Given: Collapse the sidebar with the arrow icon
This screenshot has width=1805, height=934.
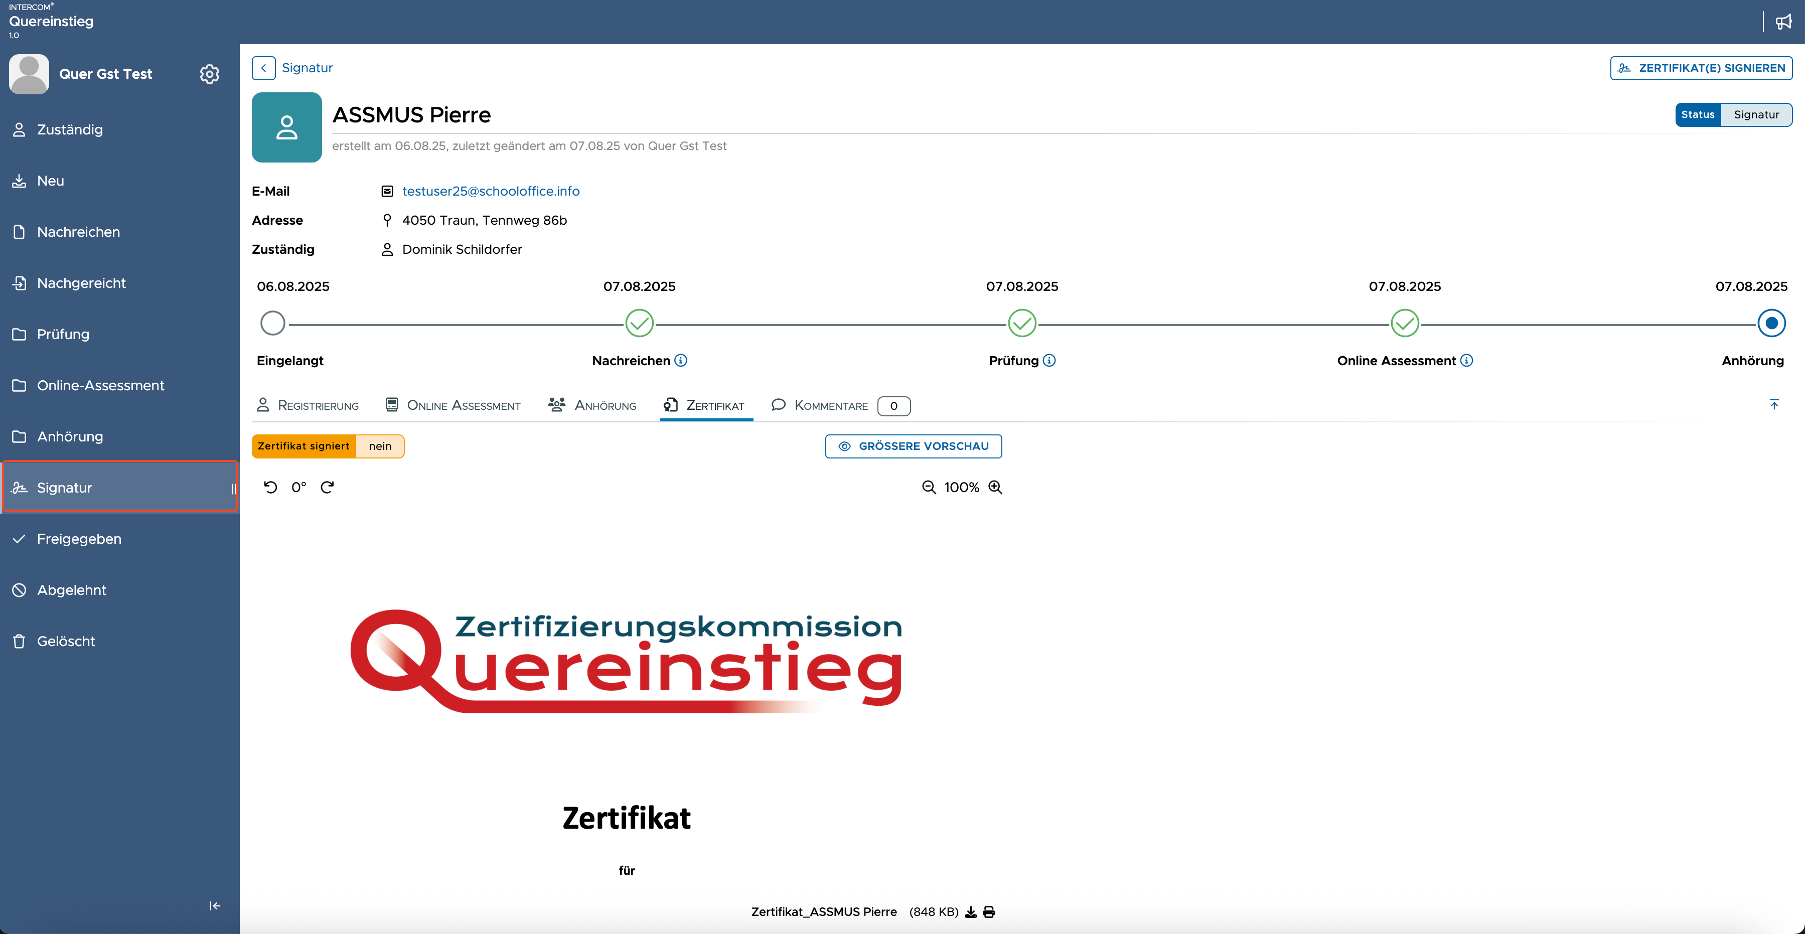Looking at the screenshot, I should [x=214, y=906].
